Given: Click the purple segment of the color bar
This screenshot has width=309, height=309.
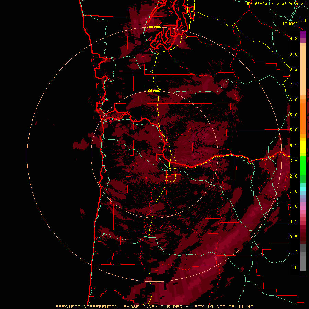Looking at the screenshot, I should tap(303, 34).
